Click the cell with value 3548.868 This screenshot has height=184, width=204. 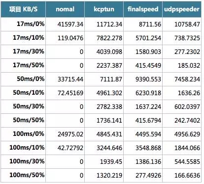click(x=143, y=148)
